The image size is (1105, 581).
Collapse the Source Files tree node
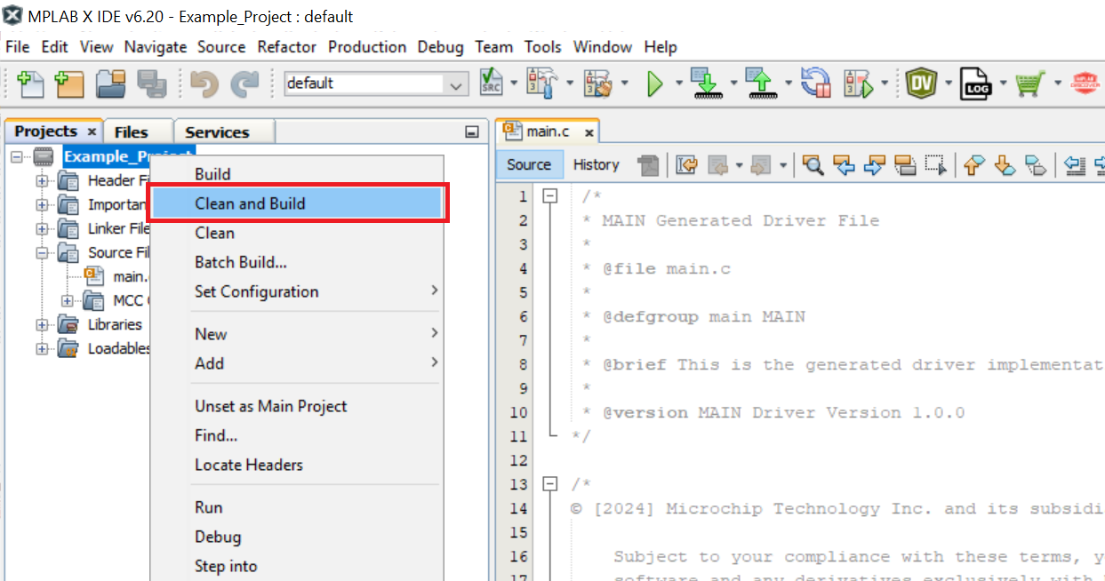pyautogui.click(x=43, y=252)
